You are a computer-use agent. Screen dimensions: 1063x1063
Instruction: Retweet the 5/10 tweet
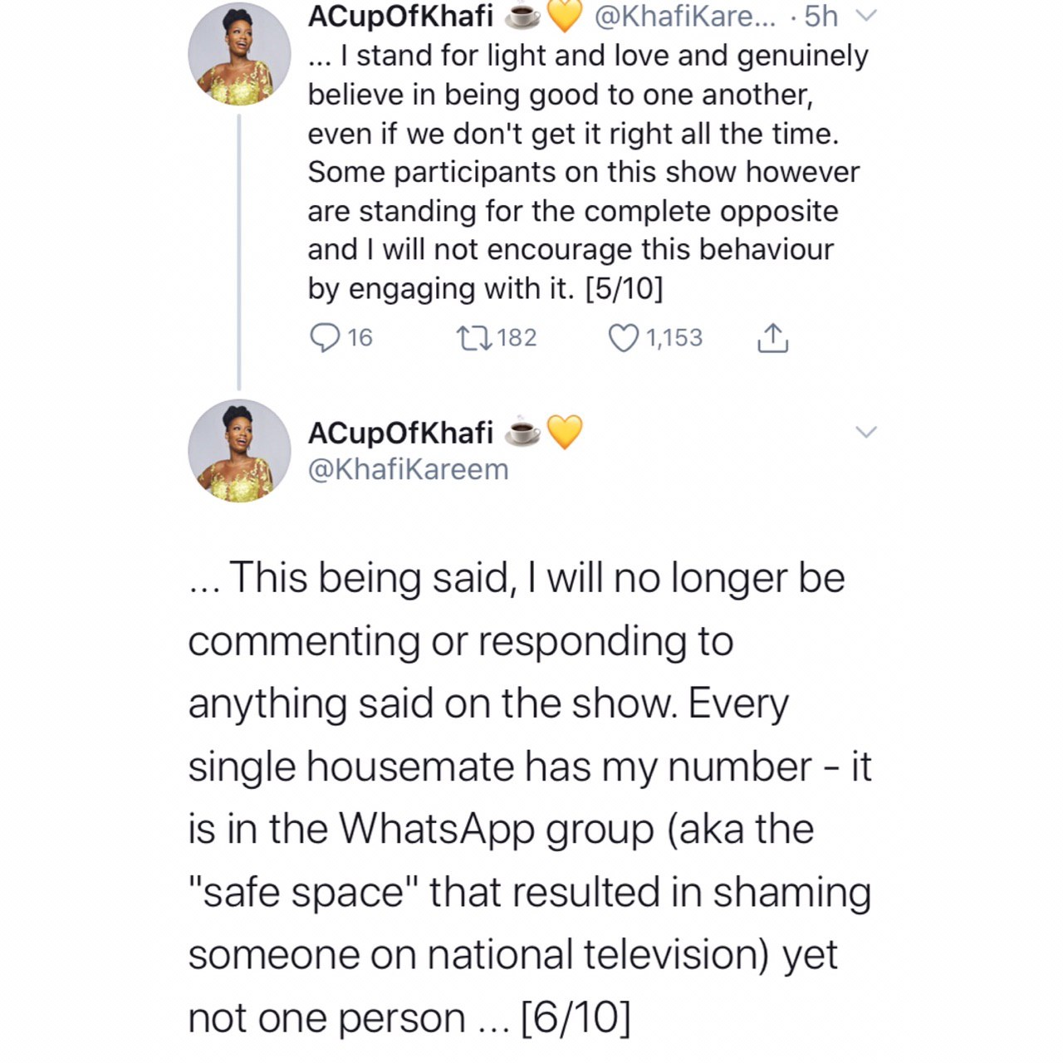pyautogui.click(x=475, y=338)
